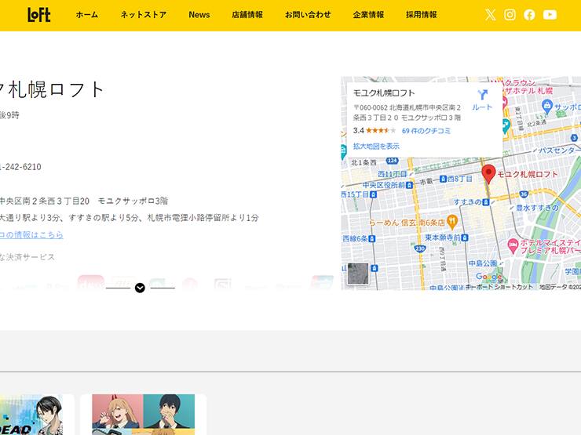Click 豊水すすきの station label on map

537,208
